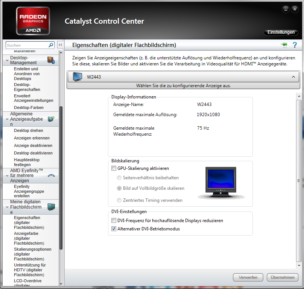
Task: Minimize the Catalyst Control Center window
Action: [x=286, y=9]
